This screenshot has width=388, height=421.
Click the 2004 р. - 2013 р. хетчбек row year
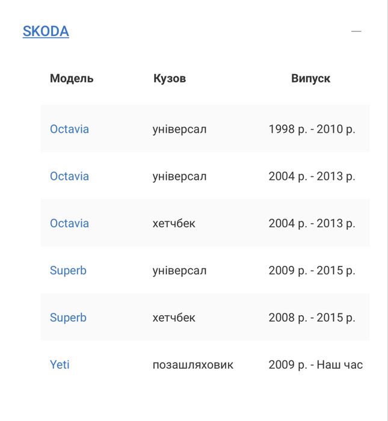point(312,223)
